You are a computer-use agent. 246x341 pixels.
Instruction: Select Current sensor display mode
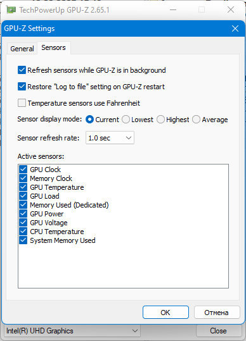tap(90, 120)
